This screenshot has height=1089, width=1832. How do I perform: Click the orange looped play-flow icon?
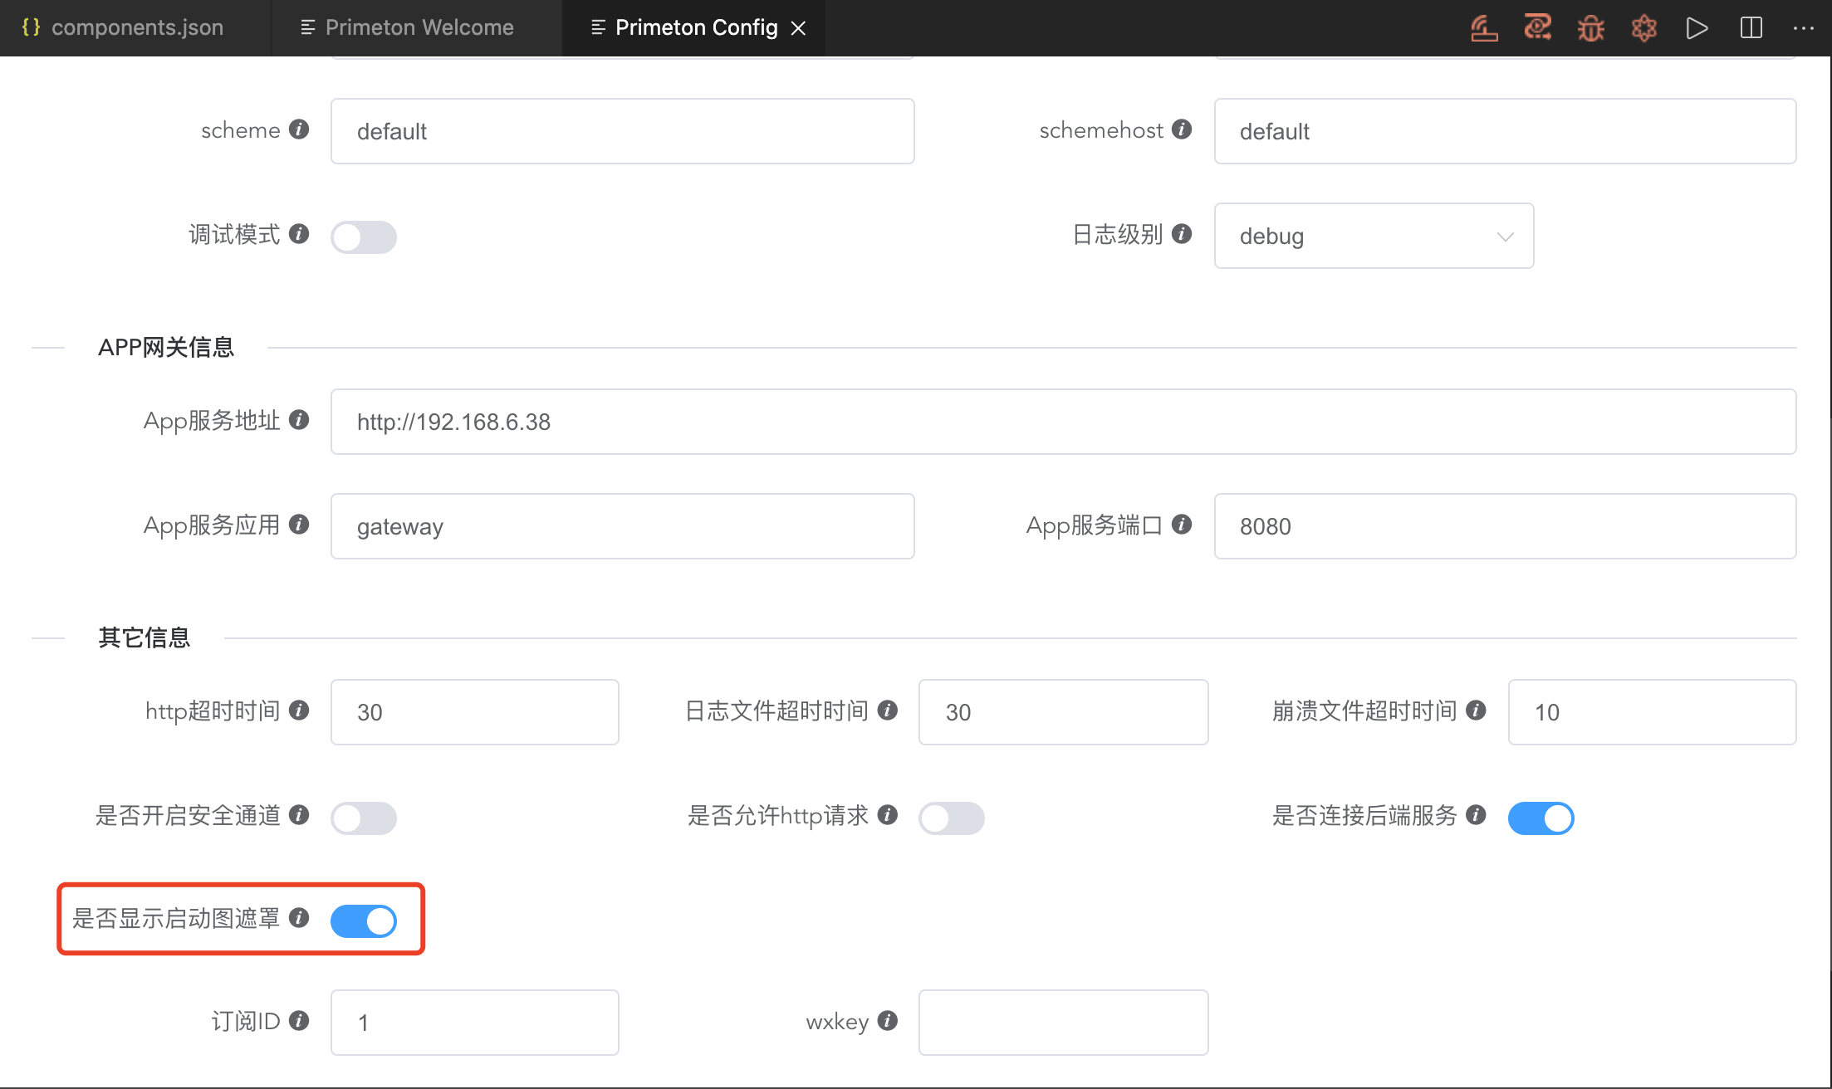pos(1537,28)
